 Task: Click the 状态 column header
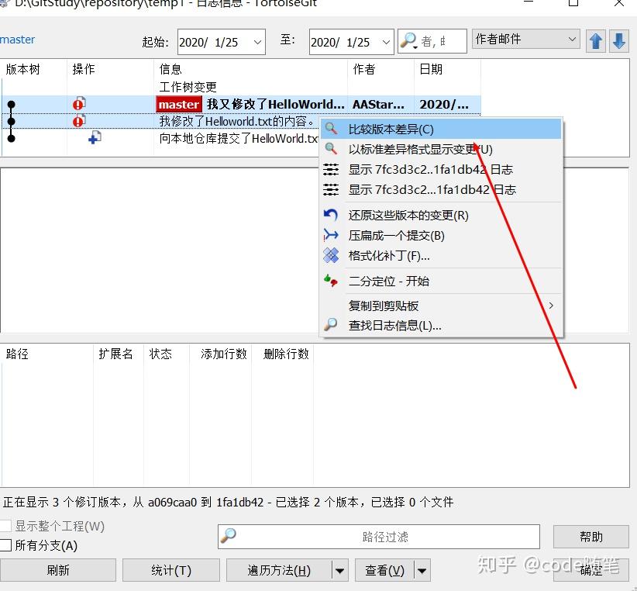click(167, 354)
